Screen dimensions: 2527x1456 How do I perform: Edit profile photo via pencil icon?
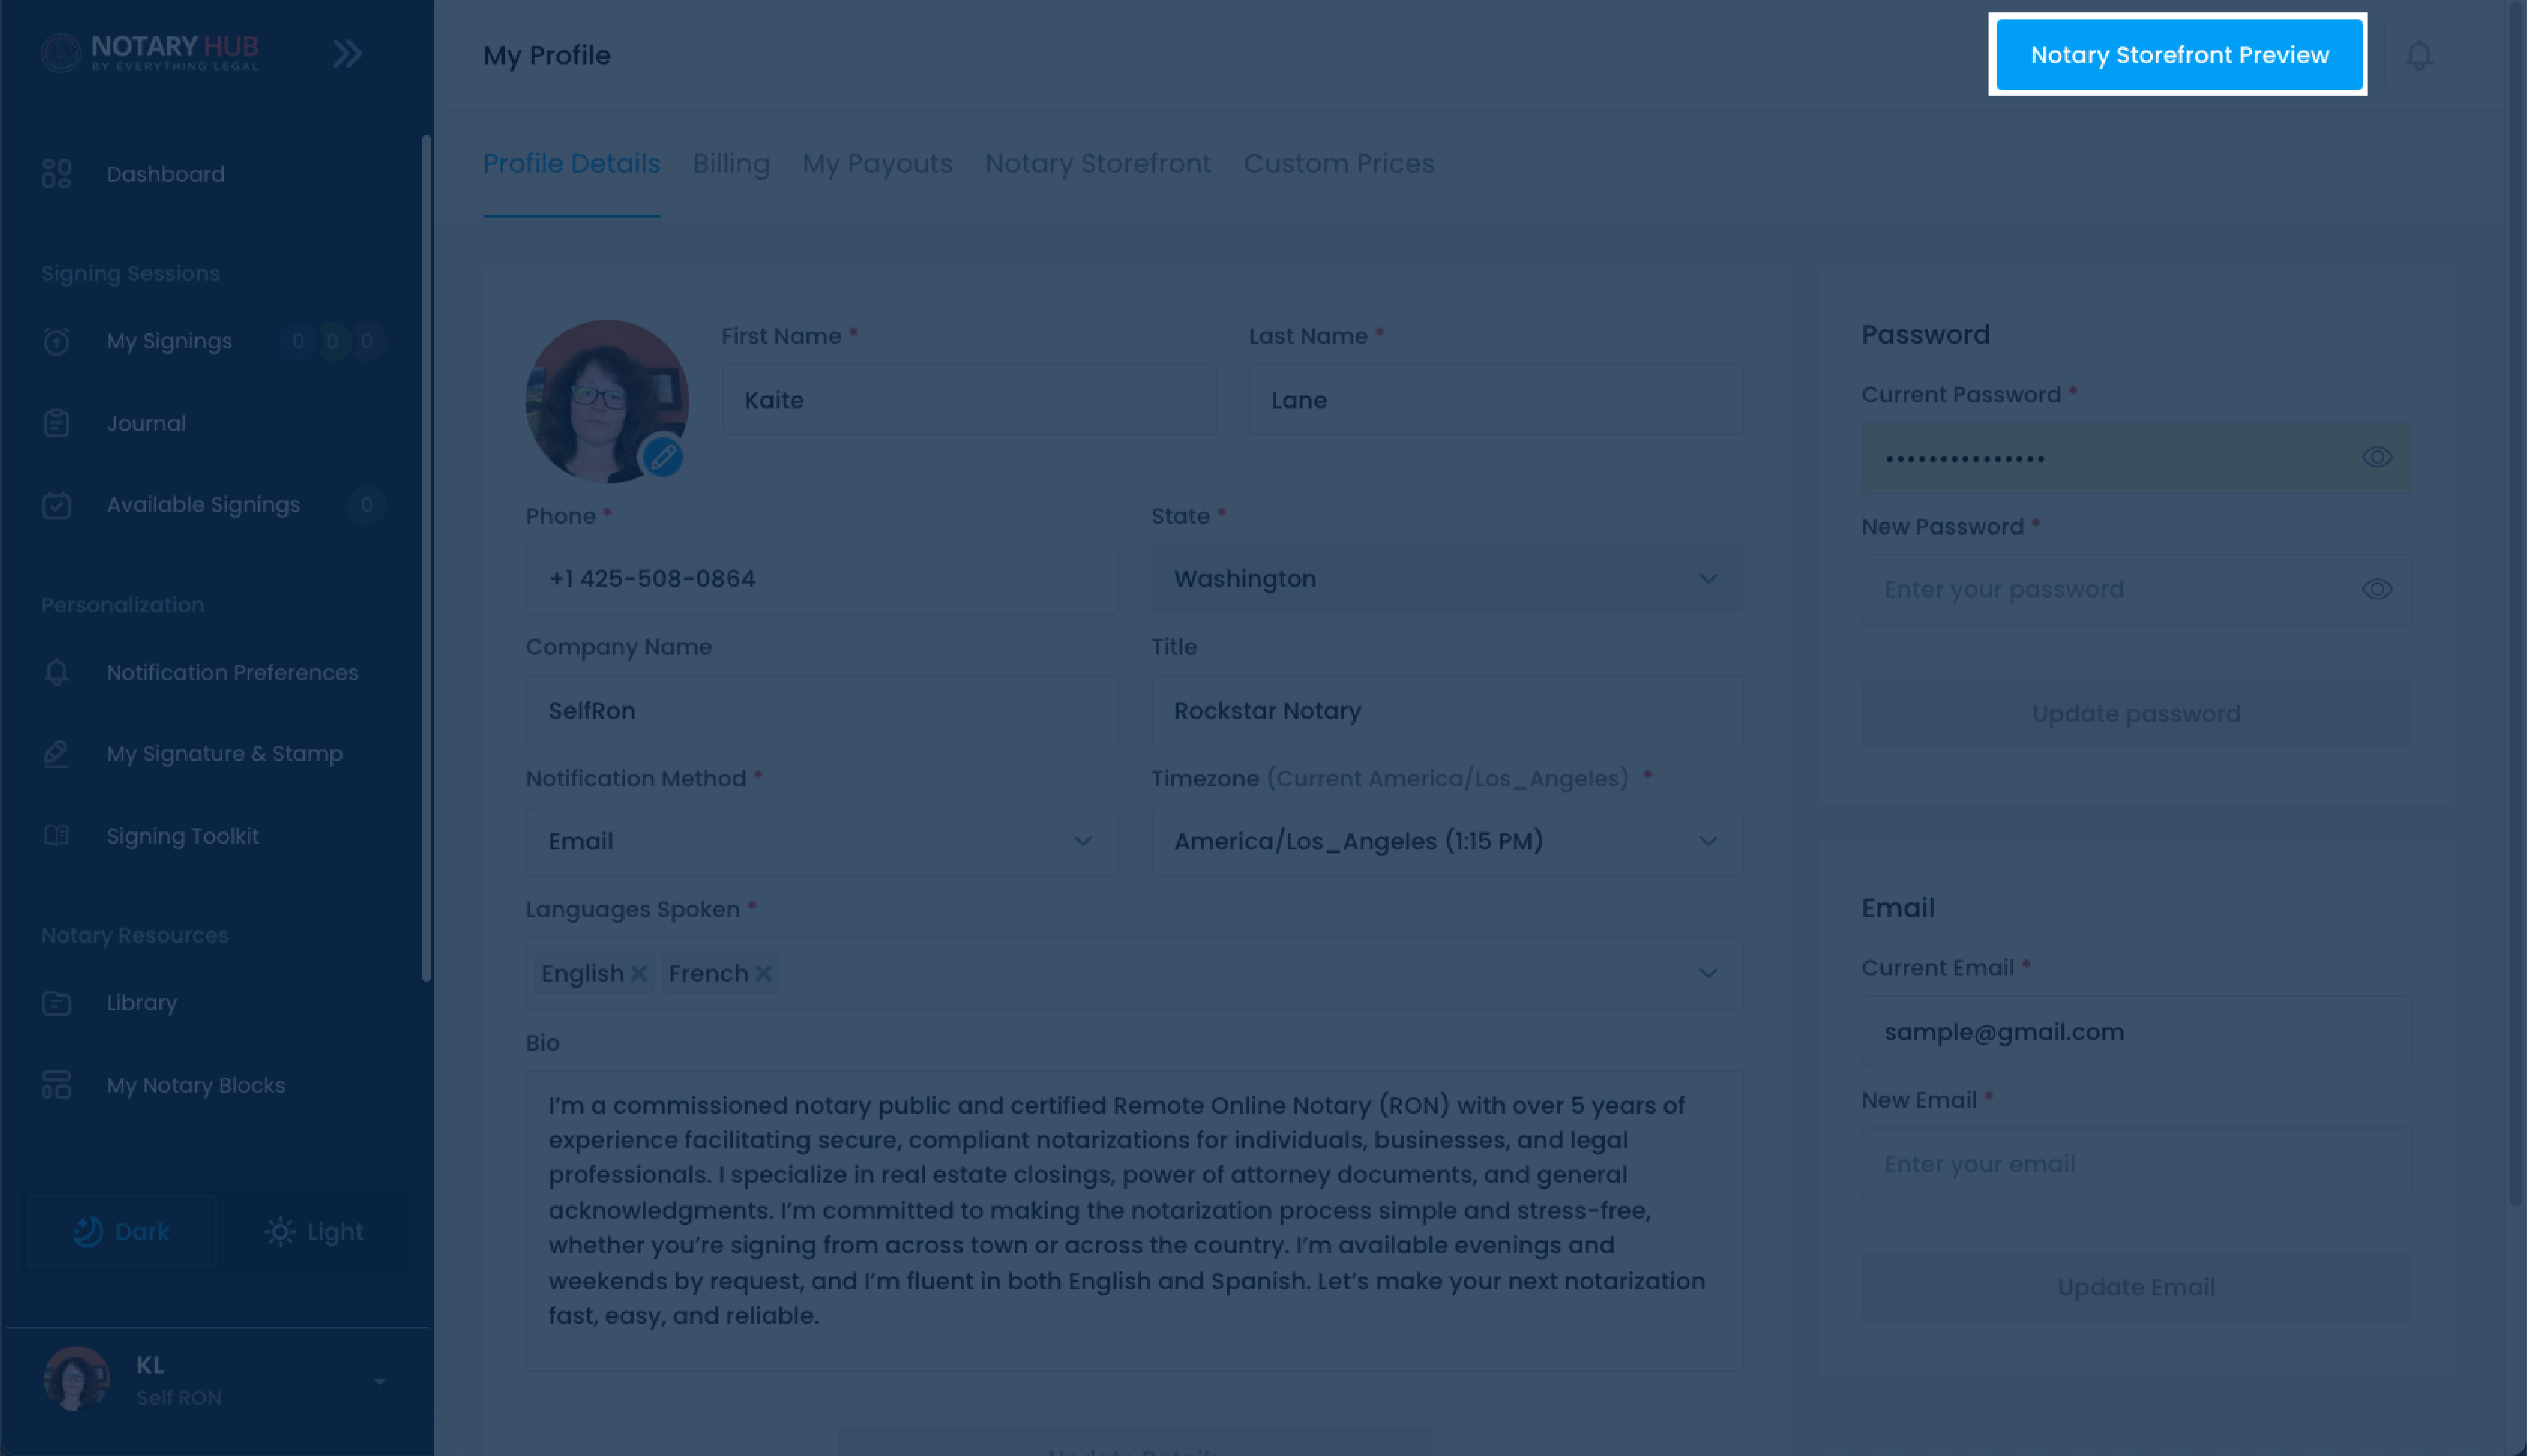pyautogui.click(x=662, y=458)
